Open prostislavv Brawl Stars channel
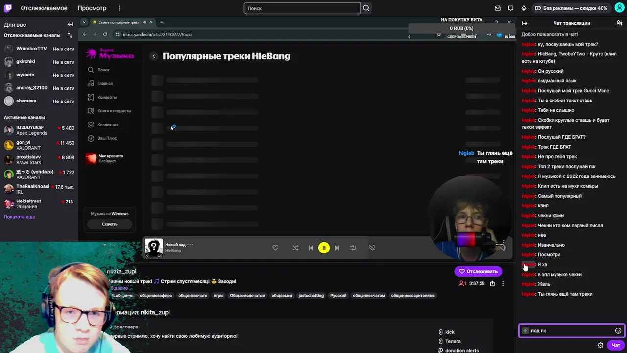 [x=39, y=160]
